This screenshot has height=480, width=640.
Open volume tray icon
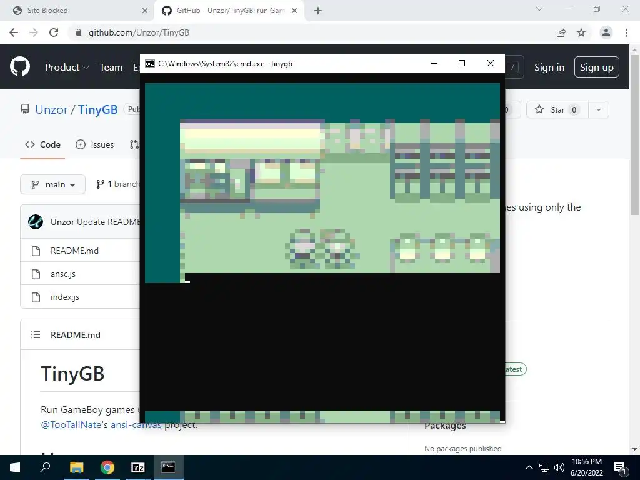click(559, 467)
